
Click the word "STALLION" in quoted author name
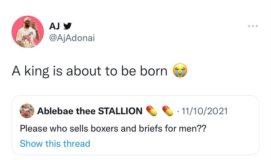120,111
